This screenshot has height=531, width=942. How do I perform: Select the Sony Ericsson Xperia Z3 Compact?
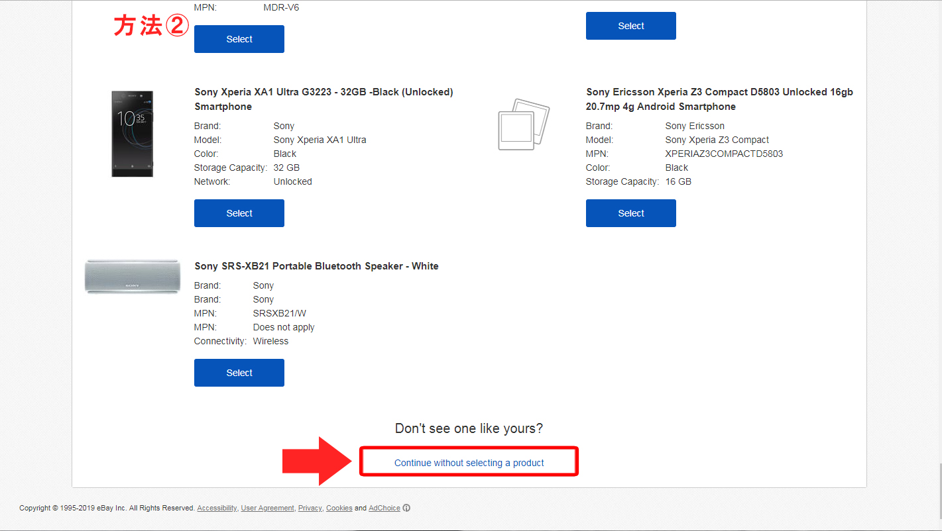[x=630, y=213]
